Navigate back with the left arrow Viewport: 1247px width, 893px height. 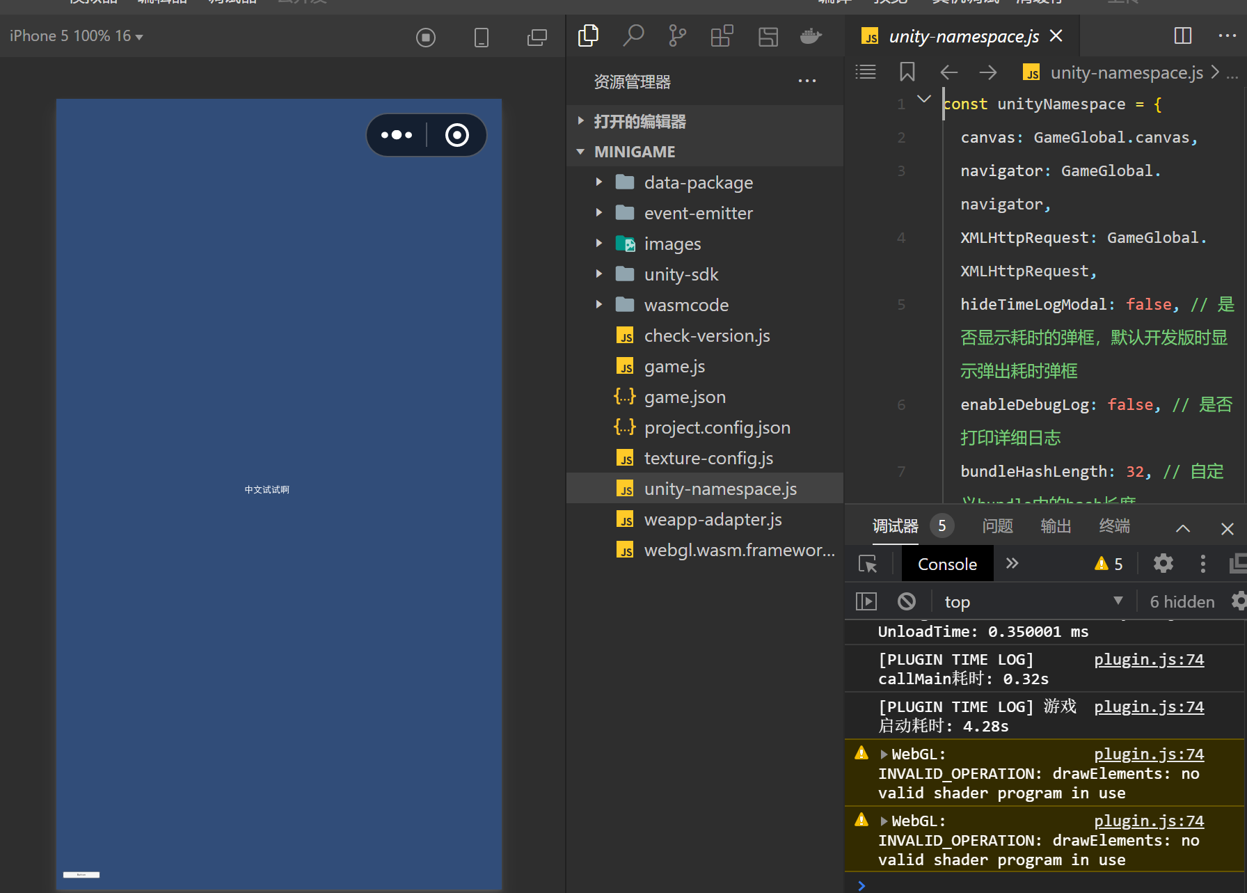pos(949,72)
